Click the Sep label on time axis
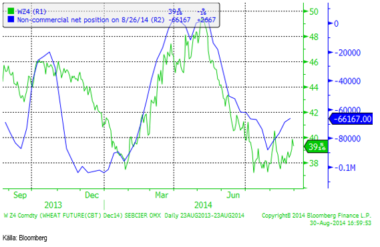 (x=20, y=195)
